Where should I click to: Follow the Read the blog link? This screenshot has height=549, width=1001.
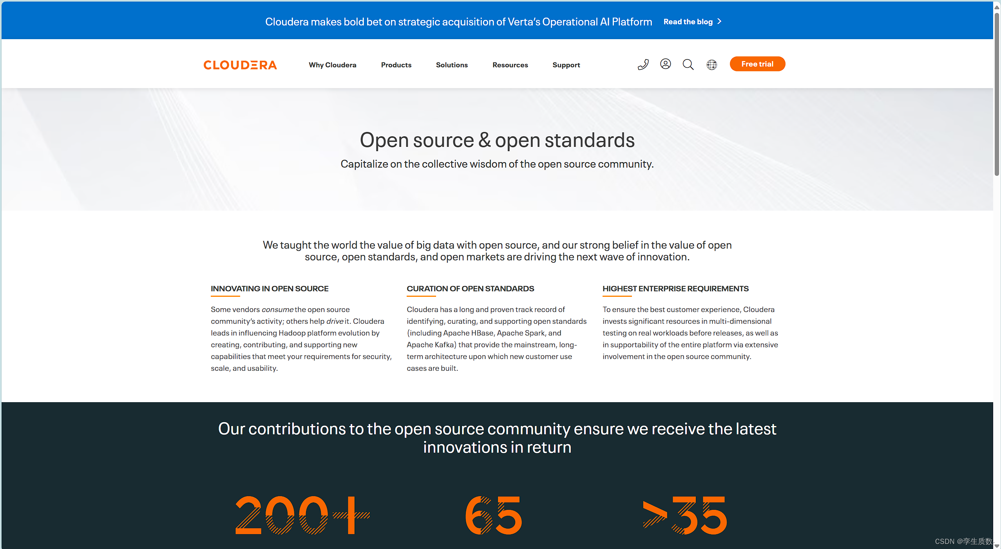point(688,22)
